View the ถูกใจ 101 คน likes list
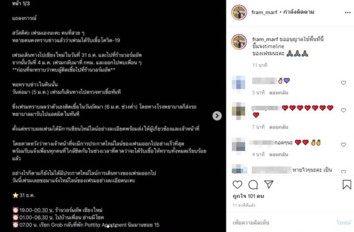354x232 pixels. (248, 196)
